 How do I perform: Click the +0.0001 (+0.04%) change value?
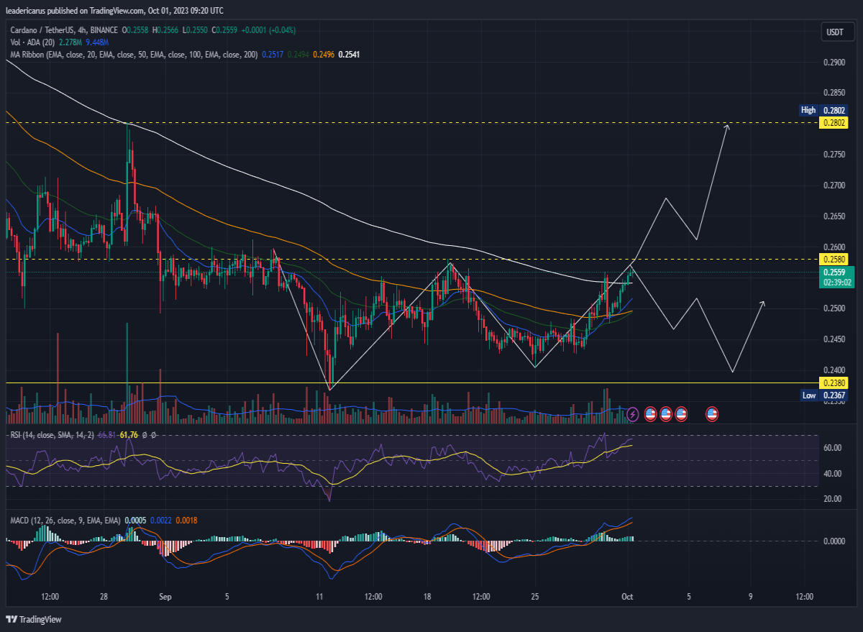[268, 30]
